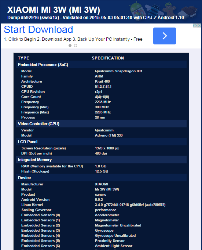Image resolution: width=202 pixels, height=250 pixels.
Task: Click the cancro product value
Action: pos(100,195)
